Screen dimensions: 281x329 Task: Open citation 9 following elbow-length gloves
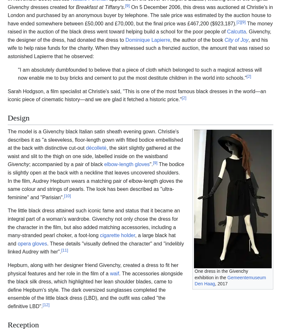(155, 163)
